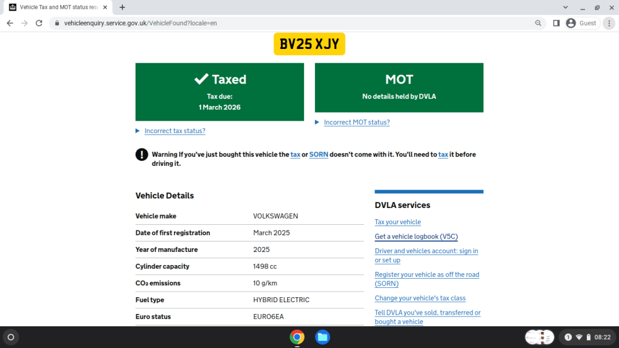Click the warning exclamation icon
Viewport: 619px width, 348px height.
click(142, 154)
